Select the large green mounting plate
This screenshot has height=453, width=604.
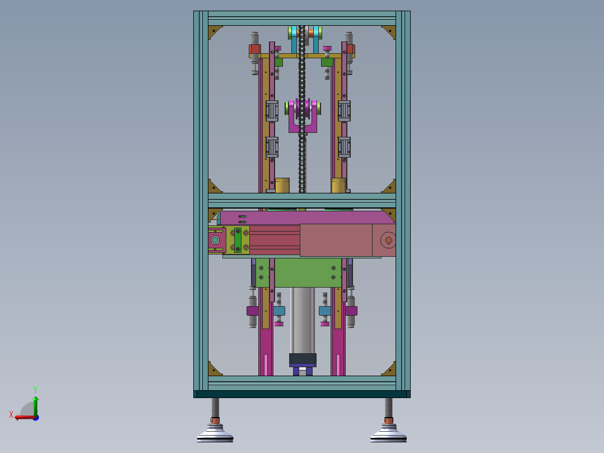click(303, 272)
